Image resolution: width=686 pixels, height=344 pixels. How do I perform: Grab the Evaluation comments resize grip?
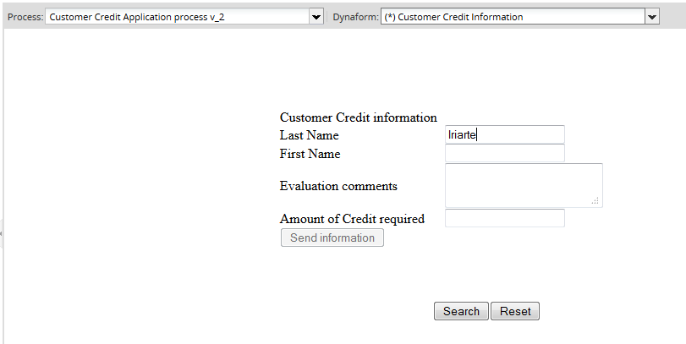click(x=596, y=201)
